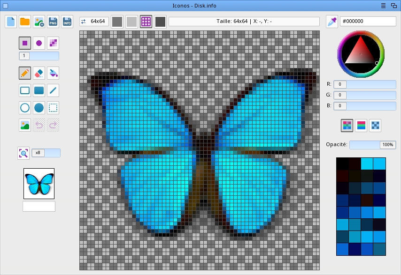Open the 64x64 canvas size selector
Screen dimensions: 401x275
[94, 22]
